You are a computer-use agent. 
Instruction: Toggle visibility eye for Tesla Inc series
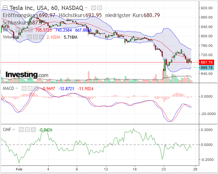(x=94, y=8)
